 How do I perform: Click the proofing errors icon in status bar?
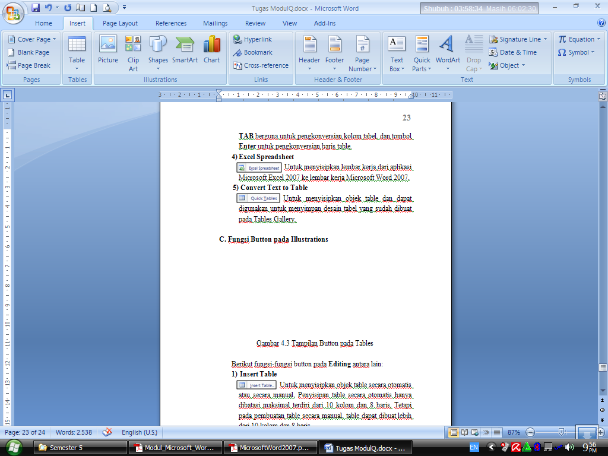pos(107,432)
